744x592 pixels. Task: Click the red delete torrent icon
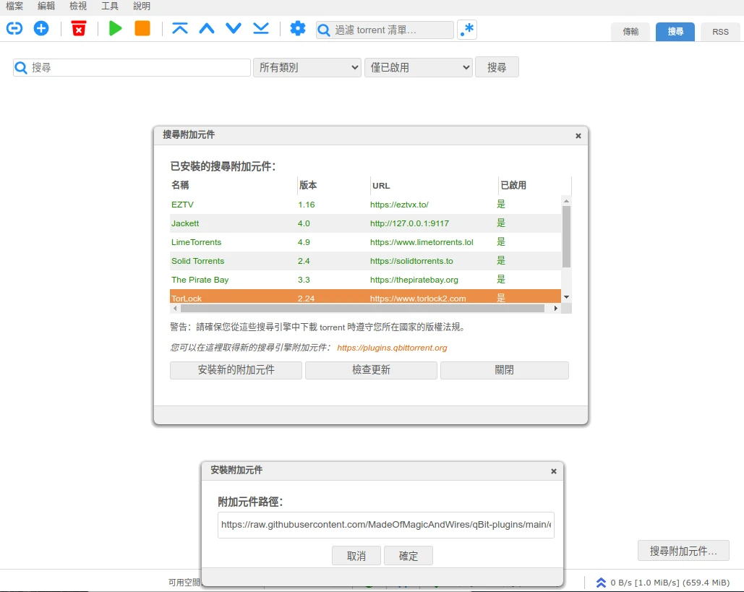[79, 28]
